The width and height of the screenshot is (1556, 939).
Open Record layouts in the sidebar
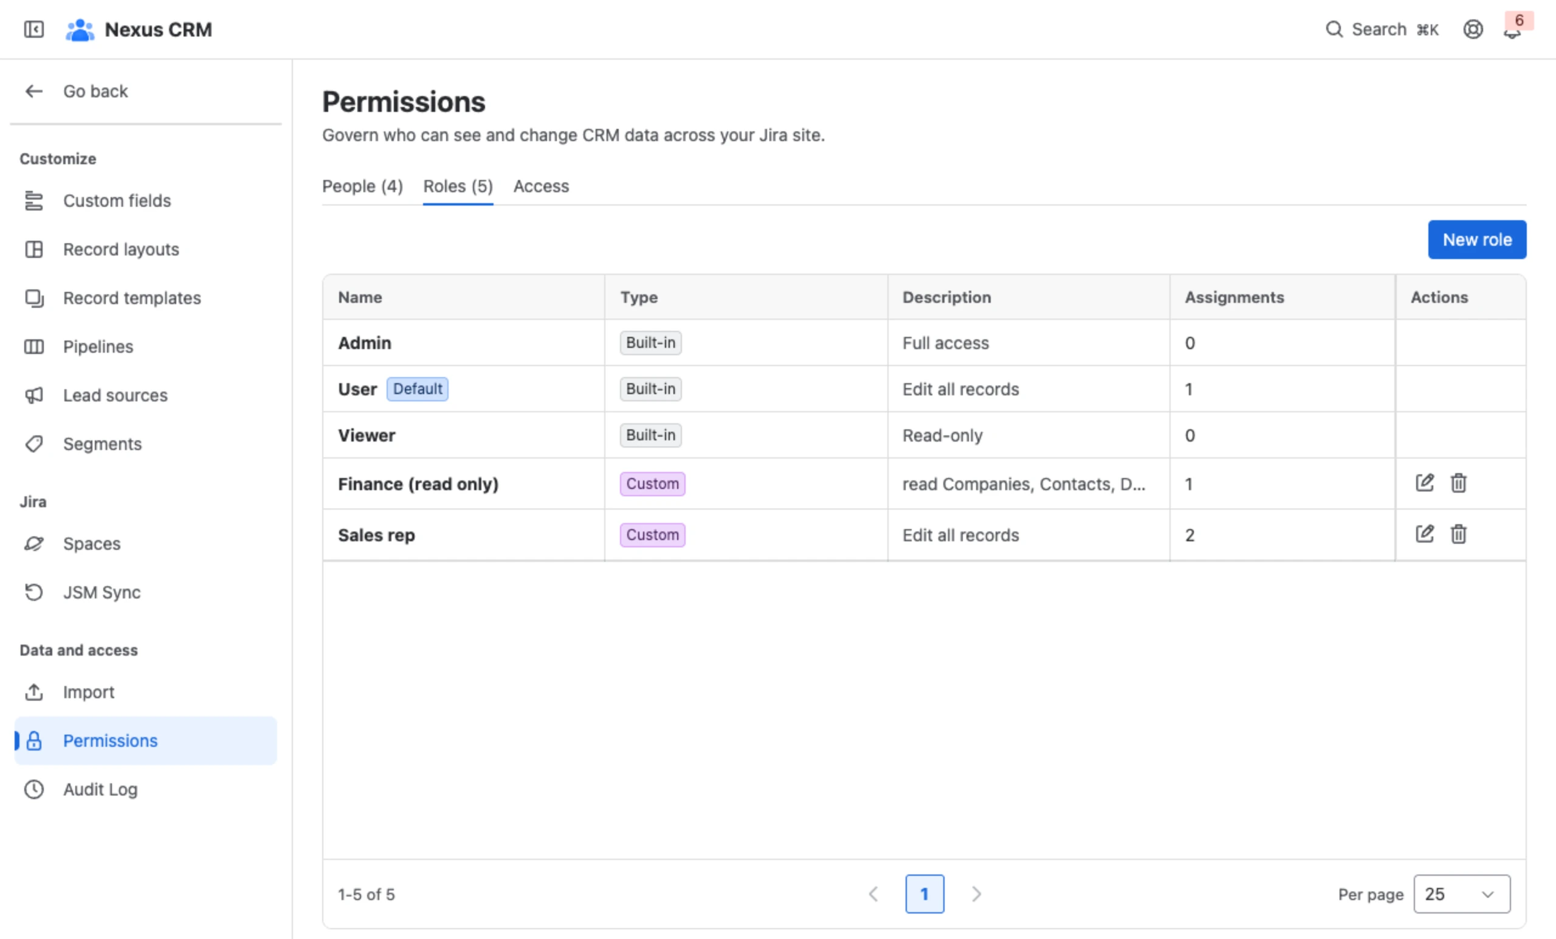point(146,249)
